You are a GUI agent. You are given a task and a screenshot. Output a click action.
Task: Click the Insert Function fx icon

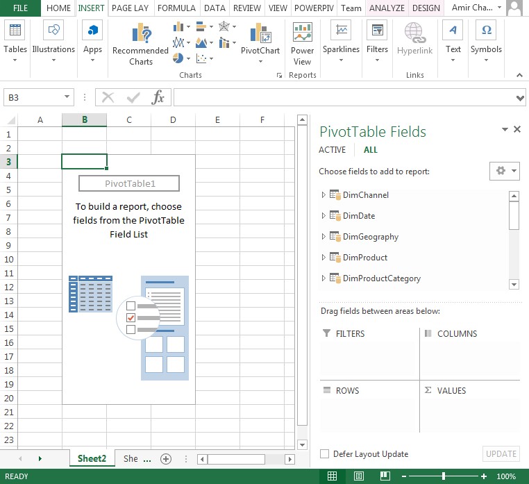coord(158,98)
